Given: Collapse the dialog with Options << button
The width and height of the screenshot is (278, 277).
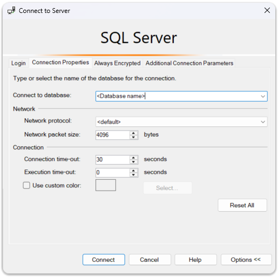Looking at the screenshot, I should 246,260.
